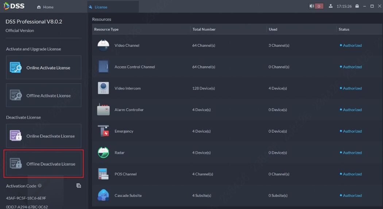
Task: Click the lock client icon
Action: click(x=357, y=6)
